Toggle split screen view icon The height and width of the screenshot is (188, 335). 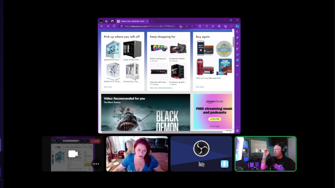[x=207, y=26]
